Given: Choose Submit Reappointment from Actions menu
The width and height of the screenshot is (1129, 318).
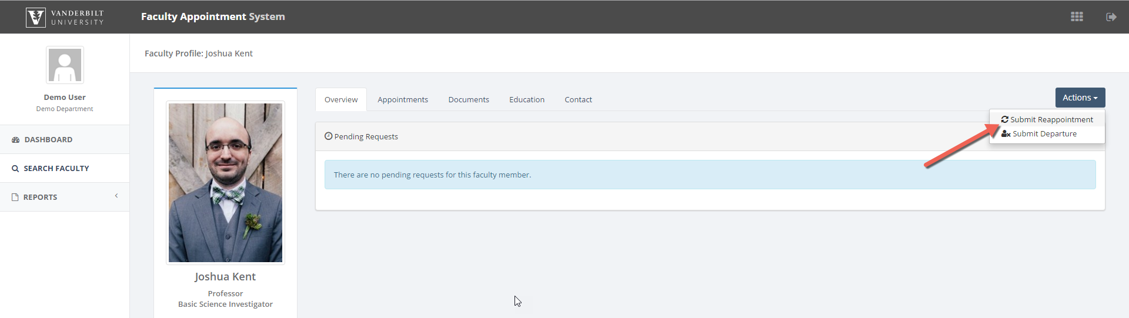Looking at the screenshot, I should pos(1051,119).
